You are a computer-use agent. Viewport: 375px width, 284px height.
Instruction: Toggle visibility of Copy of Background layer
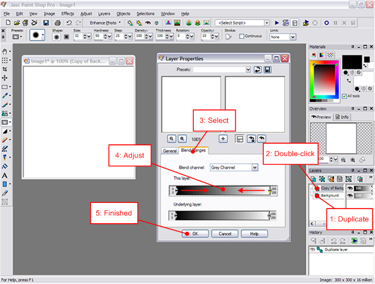[350, 188]
